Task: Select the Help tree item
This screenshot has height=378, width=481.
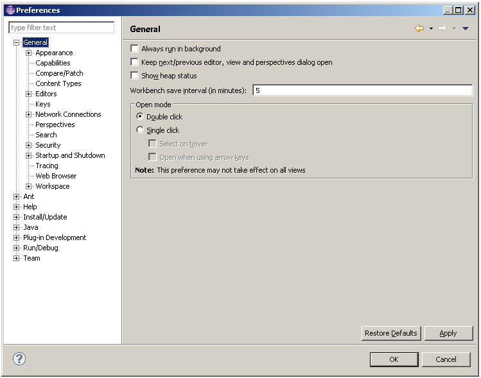Action: 30,207
